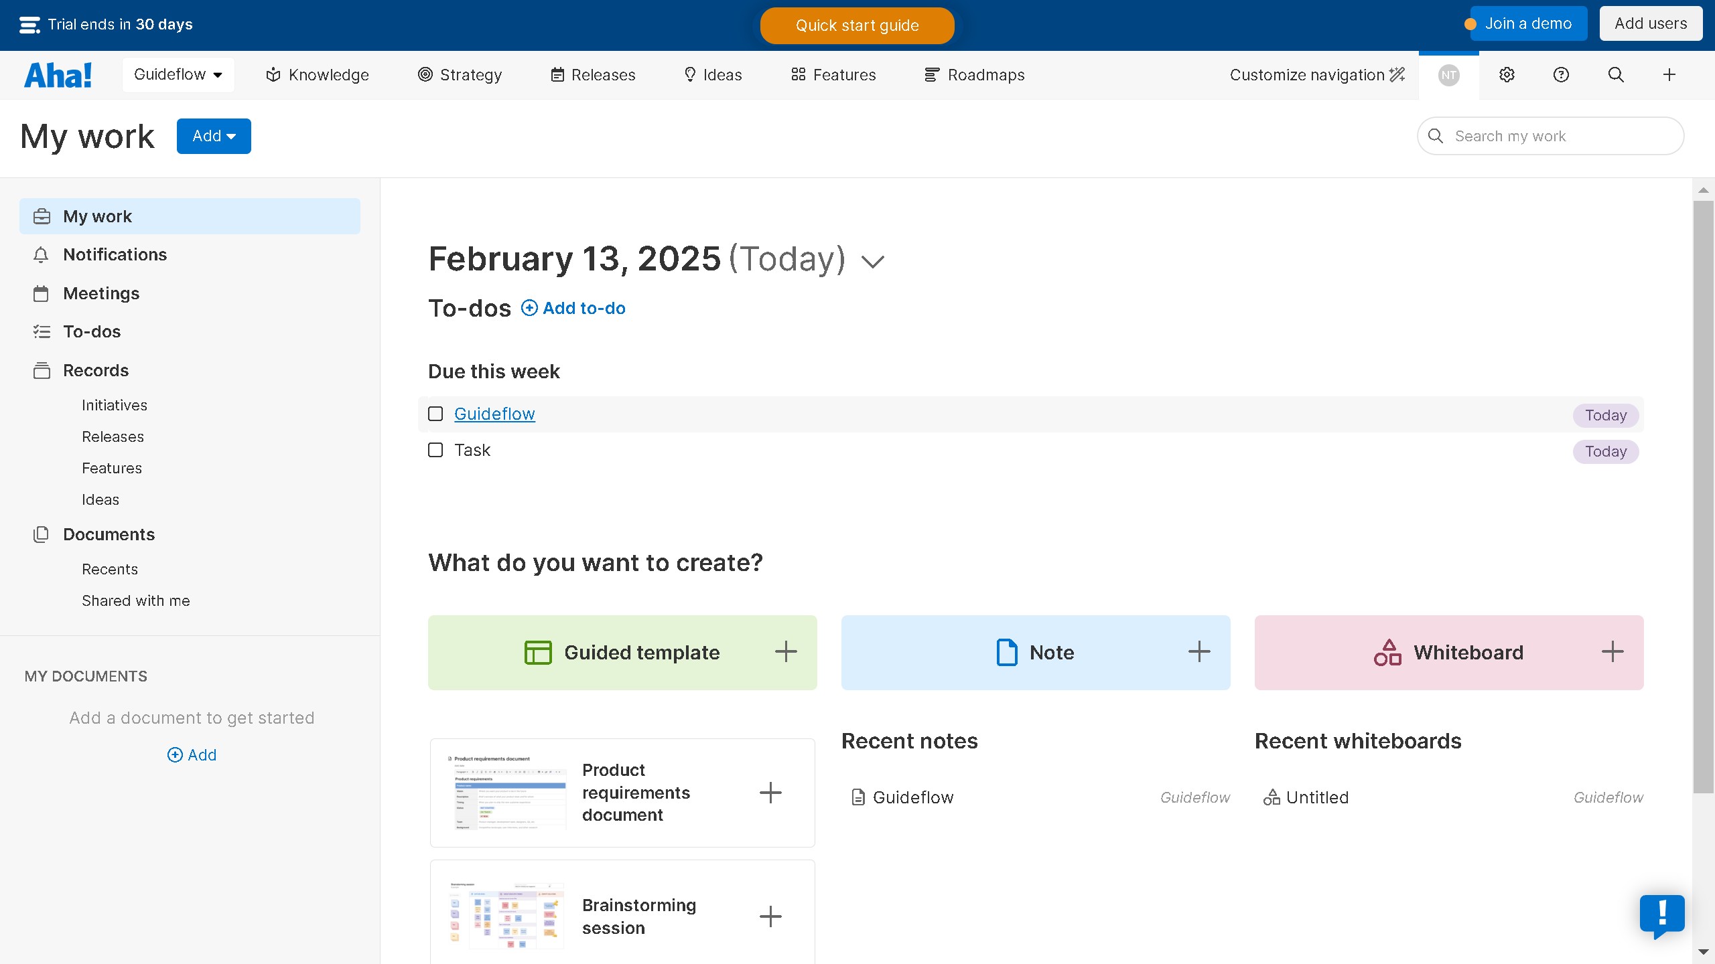Screen dimensions: 1715x964
Task: Open the Guideflow to-do link
Action: 494,414
